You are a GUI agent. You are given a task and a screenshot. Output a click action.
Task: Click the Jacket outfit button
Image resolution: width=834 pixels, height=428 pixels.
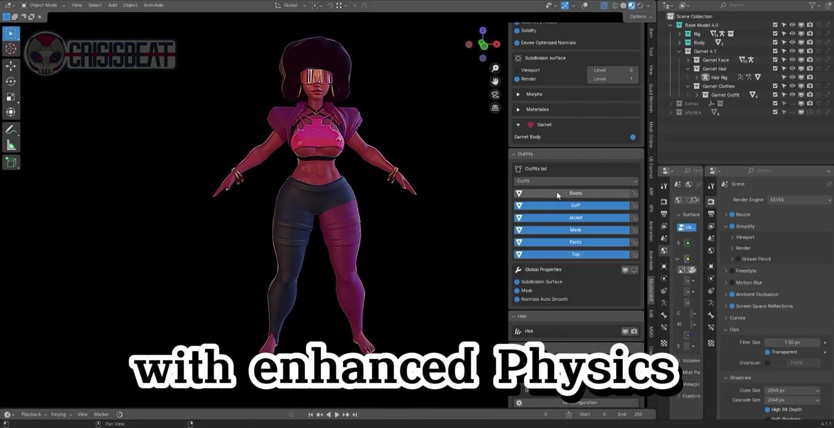(x=575, y=218)
